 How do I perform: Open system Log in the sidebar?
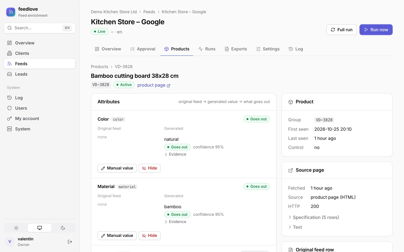[x=40, y=98]
